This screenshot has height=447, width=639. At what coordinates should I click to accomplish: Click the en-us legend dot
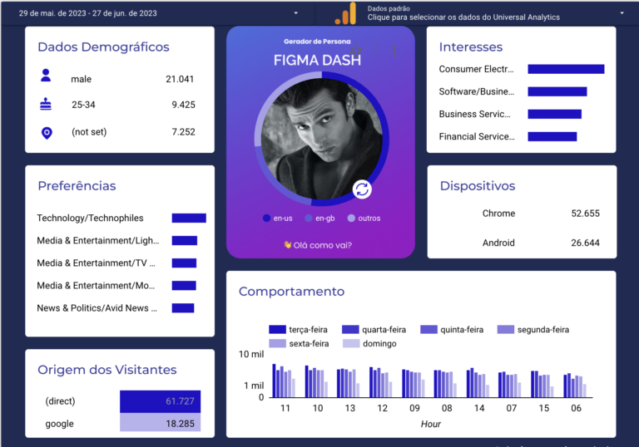pyautogui.click(x=266, y=219)
